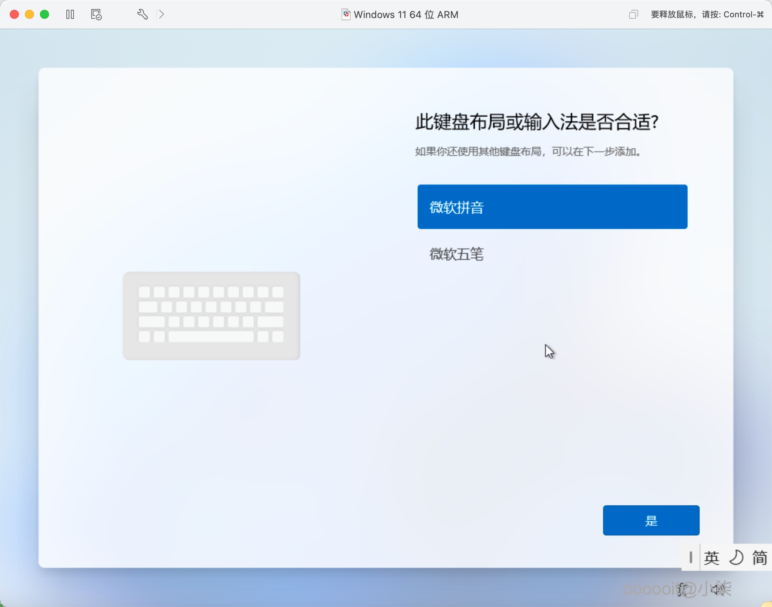This screenshot has width=772, height=607.
Task: Open the Snapshots view in the toolbar
Action: (95, 14)
